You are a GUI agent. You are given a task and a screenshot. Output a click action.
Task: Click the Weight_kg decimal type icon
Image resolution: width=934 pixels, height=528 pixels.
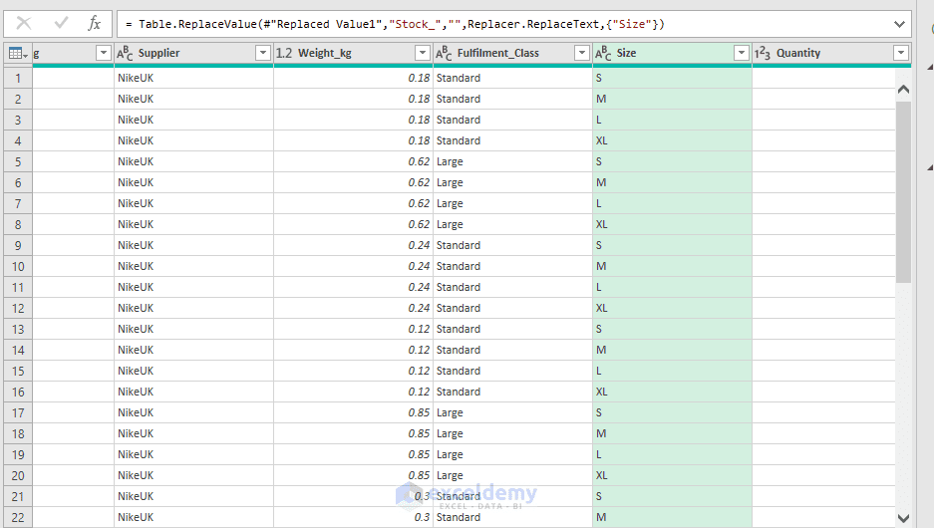click(284, 54)
